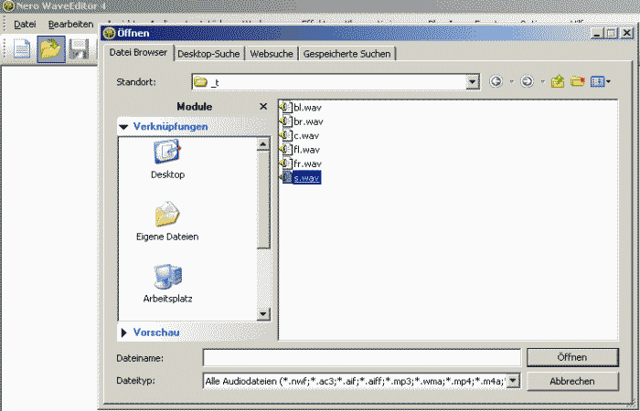The width and height of the screenshot is (640, 411).
Task: Click the Save disk toolbar icon
Action: tap(79, 50)
